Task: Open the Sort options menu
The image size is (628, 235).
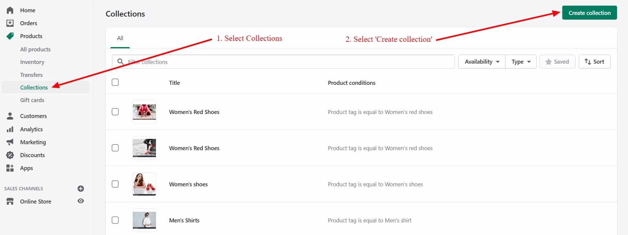Action: [594, 62]
